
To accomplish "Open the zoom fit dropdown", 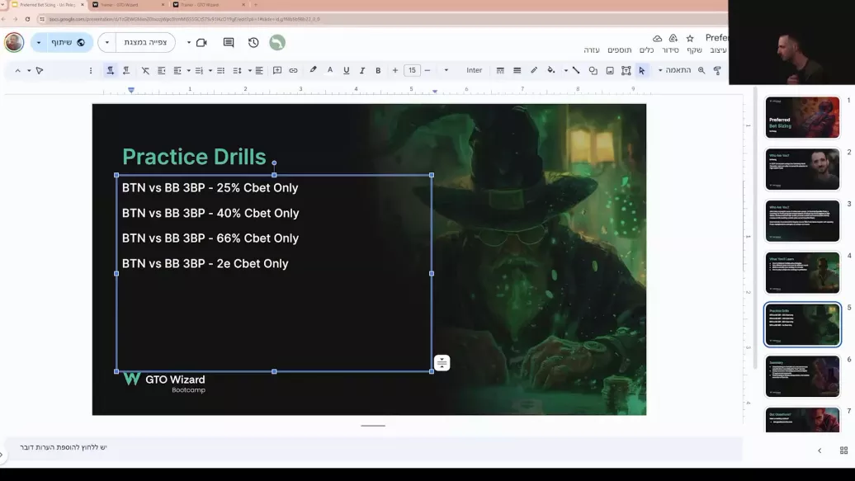I will click(674, 70).
